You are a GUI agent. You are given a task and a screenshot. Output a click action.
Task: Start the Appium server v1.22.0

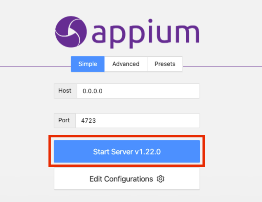(127, 151)
